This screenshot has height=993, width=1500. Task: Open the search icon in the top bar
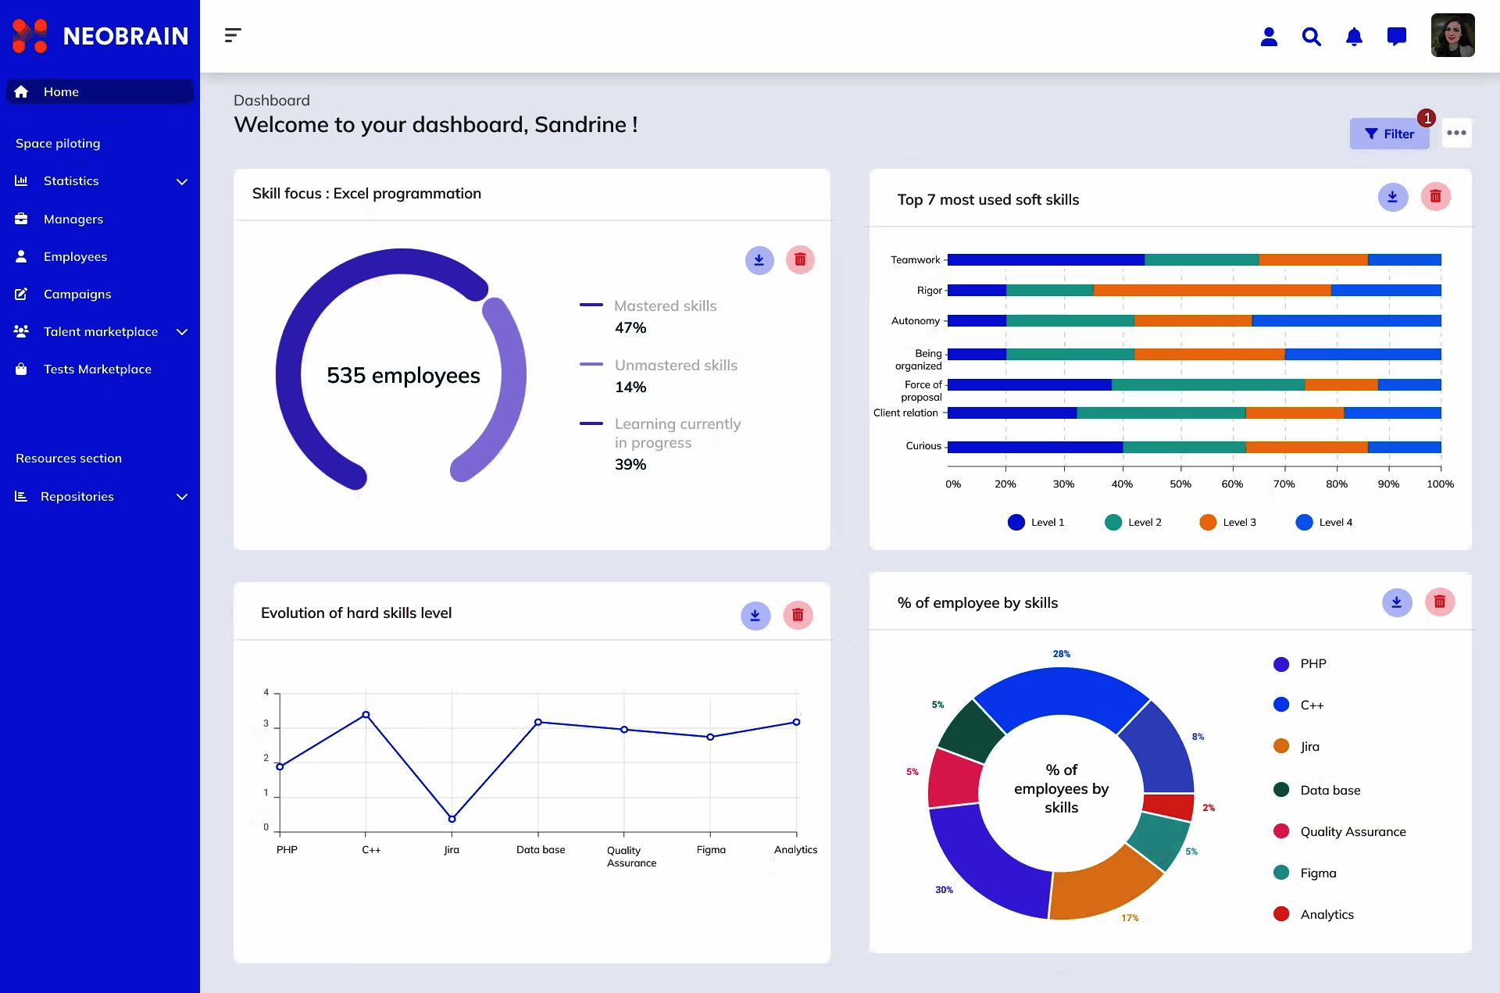coord(1312,36)
